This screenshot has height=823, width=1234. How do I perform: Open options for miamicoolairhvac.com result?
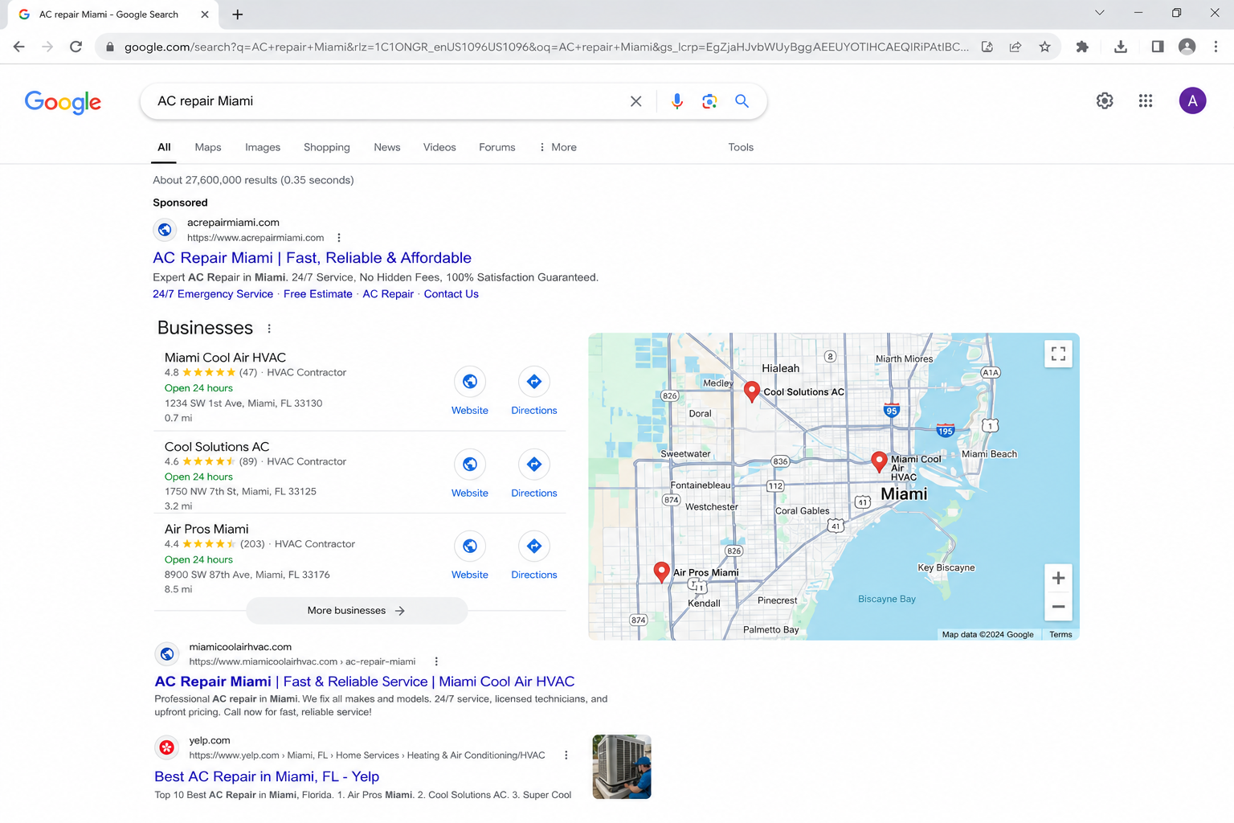pyautogui.click(x=436, y=661)
